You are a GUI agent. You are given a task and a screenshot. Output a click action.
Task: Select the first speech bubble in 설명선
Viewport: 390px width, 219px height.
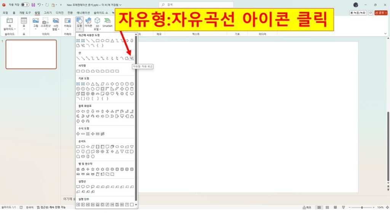click(78, 187)
